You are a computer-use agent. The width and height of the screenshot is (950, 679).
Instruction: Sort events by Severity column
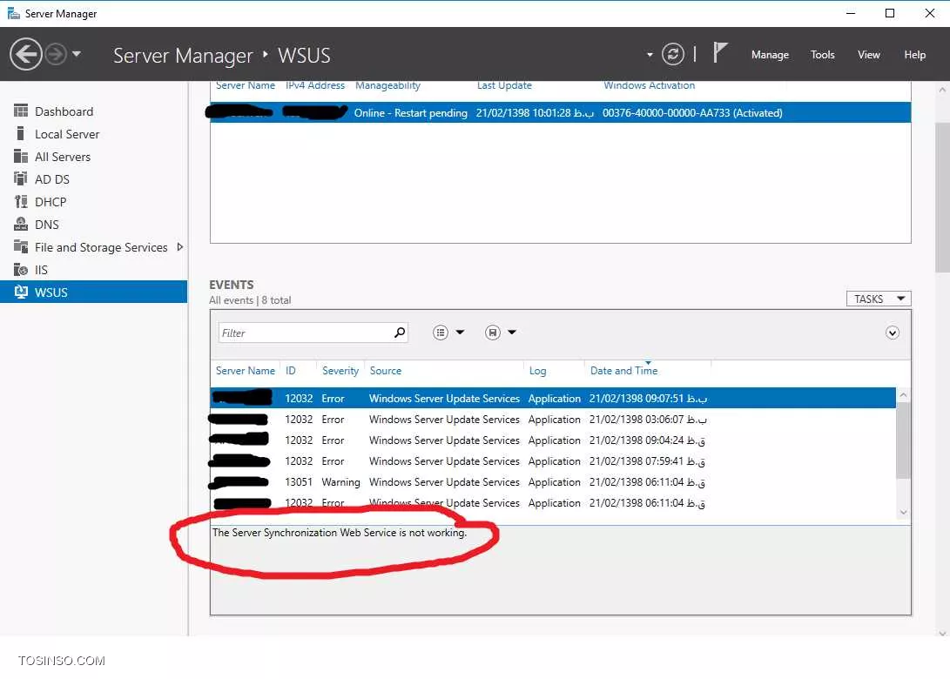tap(340, 371)
